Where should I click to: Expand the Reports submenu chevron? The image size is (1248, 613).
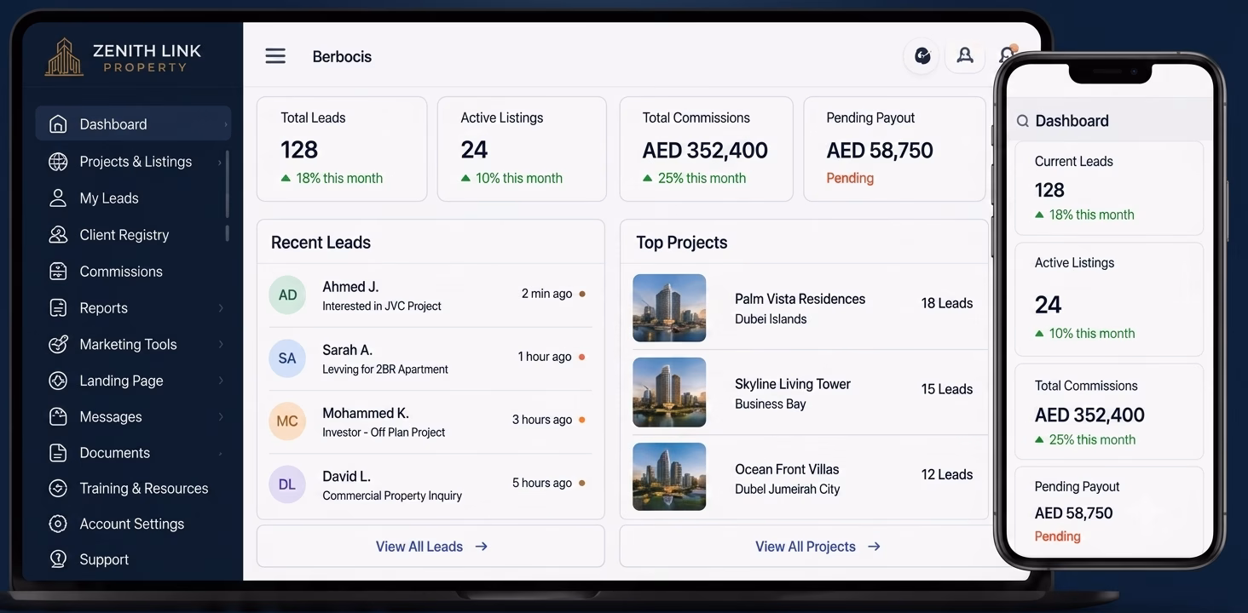click(x=221, y=308)
